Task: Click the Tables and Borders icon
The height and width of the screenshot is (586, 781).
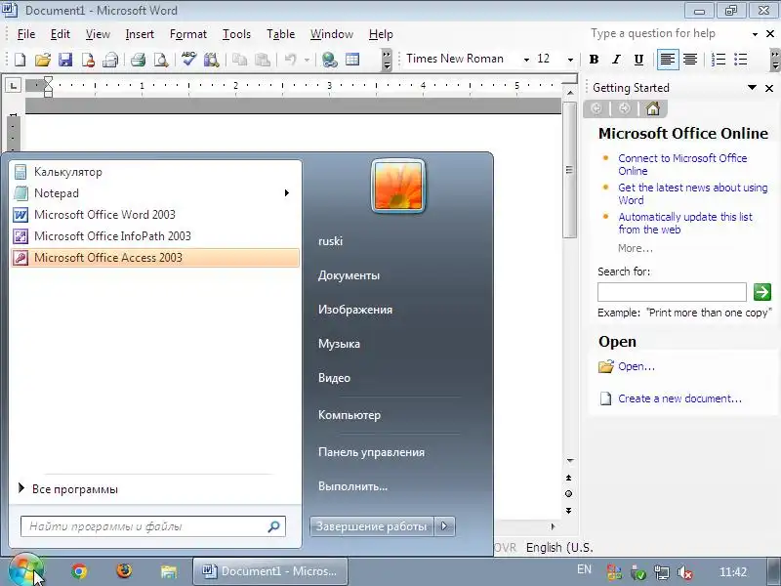Action: pos(352,60)
